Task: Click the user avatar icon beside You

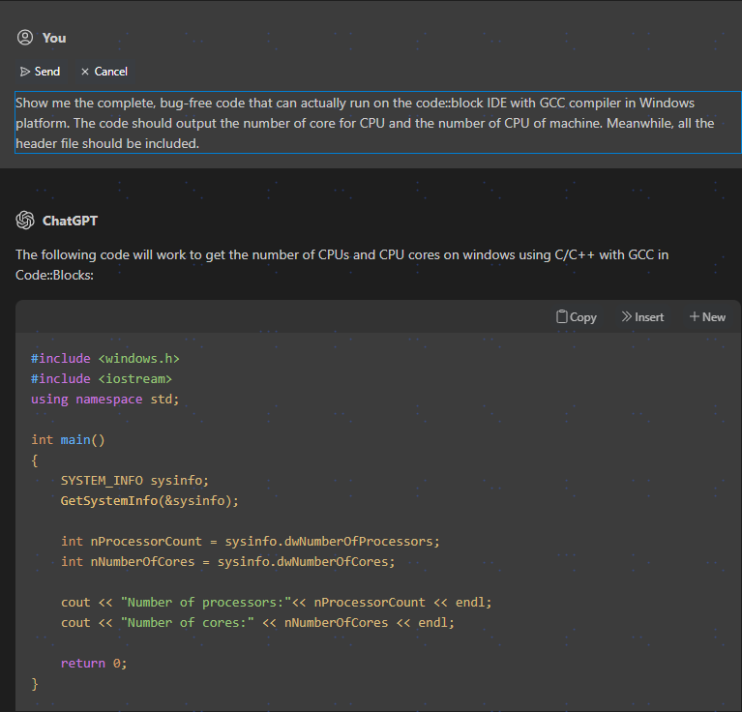Action: [x=25, y=38]
